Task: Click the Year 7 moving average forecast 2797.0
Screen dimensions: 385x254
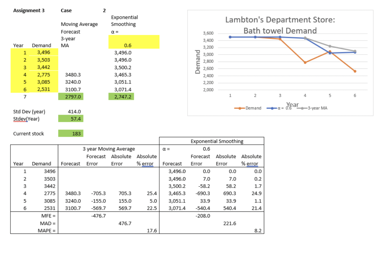Action: pyautogui.click(x=71, y=97)
